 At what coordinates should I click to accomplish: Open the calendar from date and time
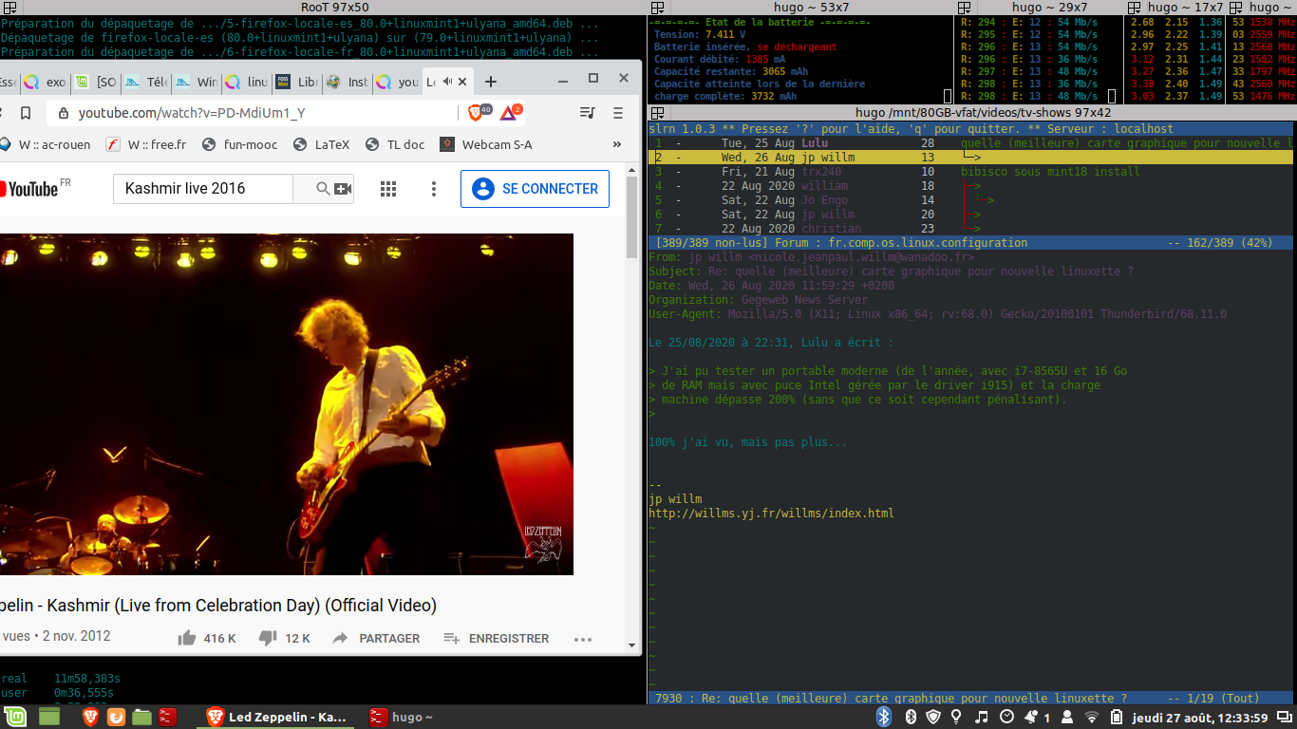[1199, 717]
